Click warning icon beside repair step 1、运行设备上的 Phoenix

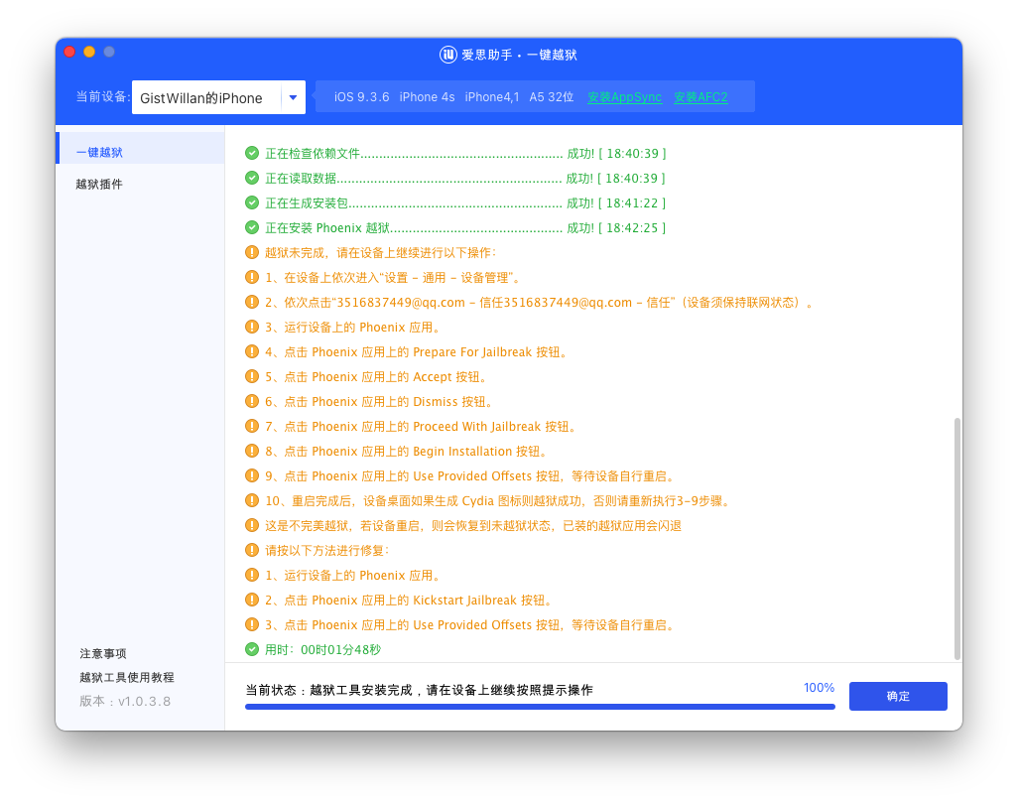coord(252,575)
